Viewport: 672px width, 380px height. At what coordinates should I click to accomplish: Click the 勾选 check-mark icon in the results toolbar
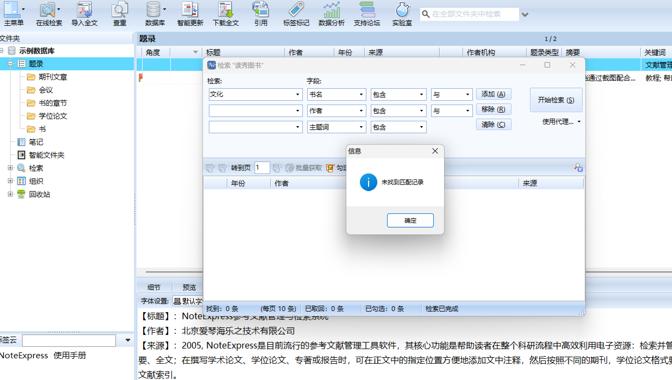330,168
